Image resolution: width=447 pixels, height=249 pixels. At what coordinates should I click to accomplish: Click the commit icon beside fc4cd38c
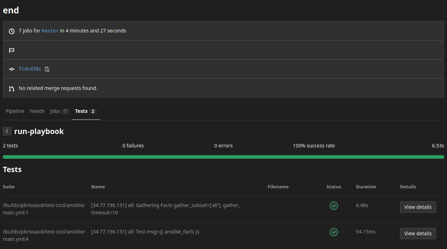tap(12, 69)
